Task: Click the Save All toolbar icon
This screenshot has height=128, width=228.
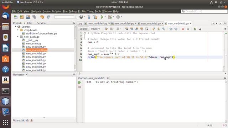Action: tap(35, 17)
